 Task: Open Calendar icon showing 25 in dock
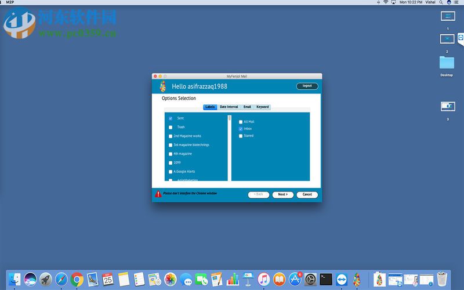coord(108,280)
